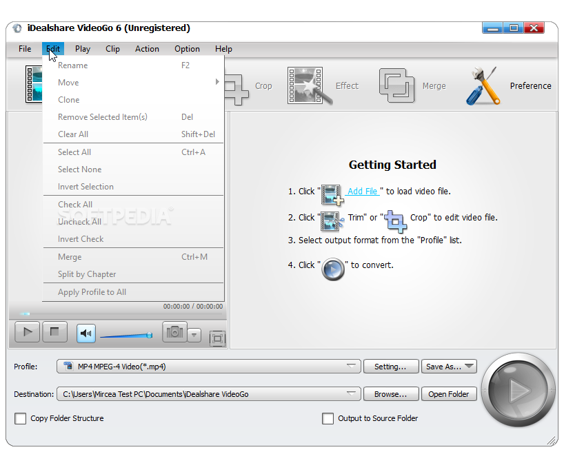The image size is (564, 452).
Task: Click the Effect filmstrip wand icon
Action: 309,85
